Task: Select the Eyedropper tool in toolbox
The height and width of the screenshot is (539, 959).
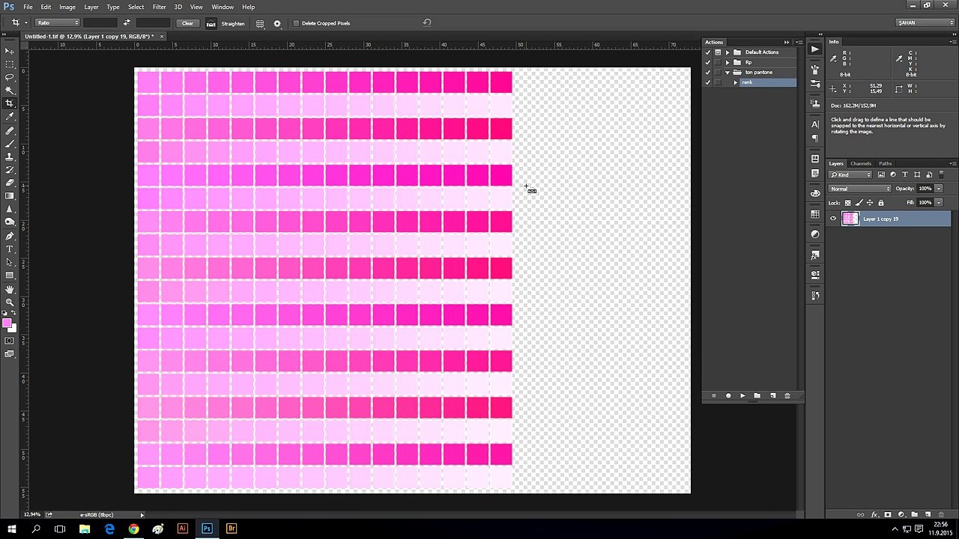Action: tap(10, 116)
